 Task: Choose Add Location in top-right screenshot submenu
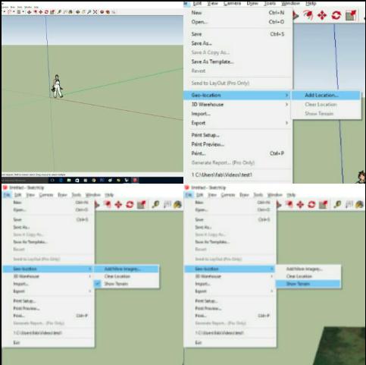(326, 95)
